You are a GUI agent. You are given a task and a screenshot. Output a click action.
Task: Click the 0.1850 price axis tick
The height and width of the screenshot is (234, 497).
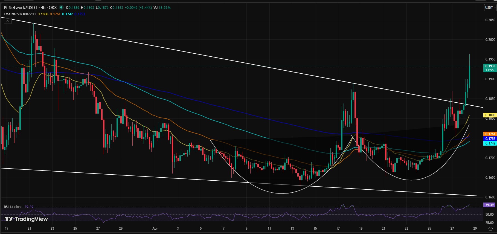[490, 99]
